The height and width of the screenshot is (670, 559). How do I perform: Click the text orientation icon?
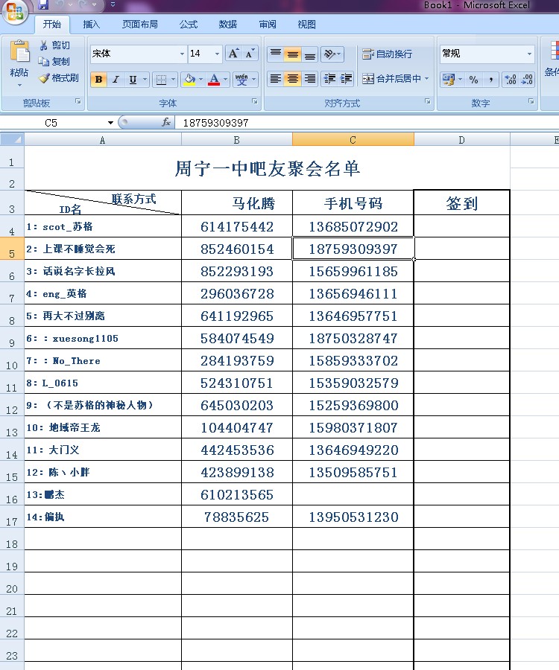[x=329, y=54]
